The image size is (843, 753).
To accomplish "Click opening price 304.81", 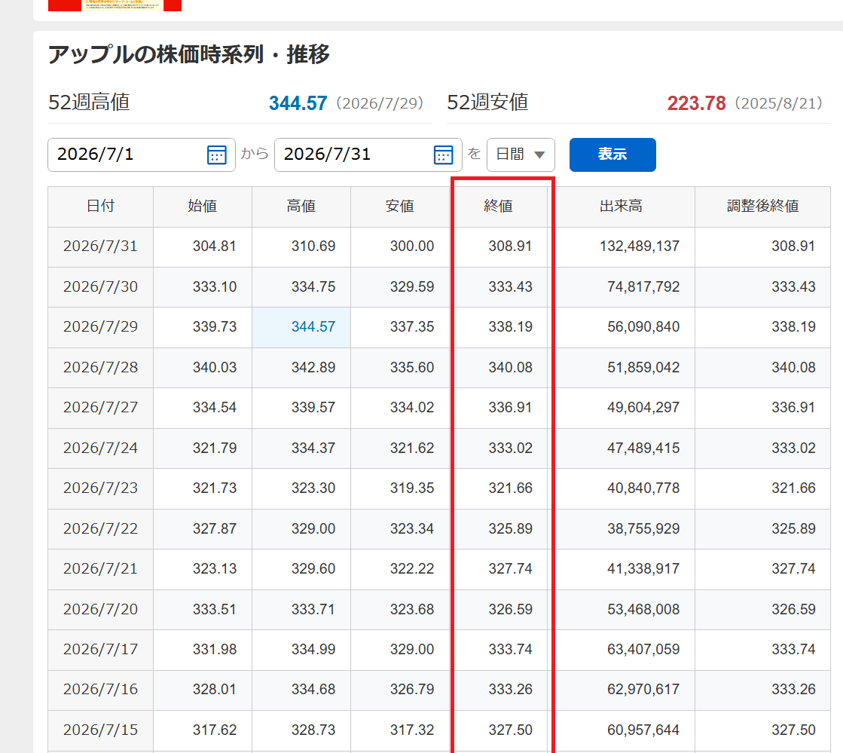I will click(215, 246).
